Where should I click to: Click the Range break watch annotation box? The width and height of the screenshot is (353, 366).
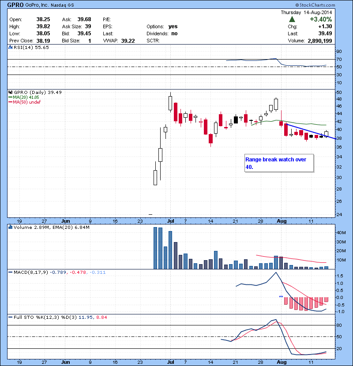point(279,163)
